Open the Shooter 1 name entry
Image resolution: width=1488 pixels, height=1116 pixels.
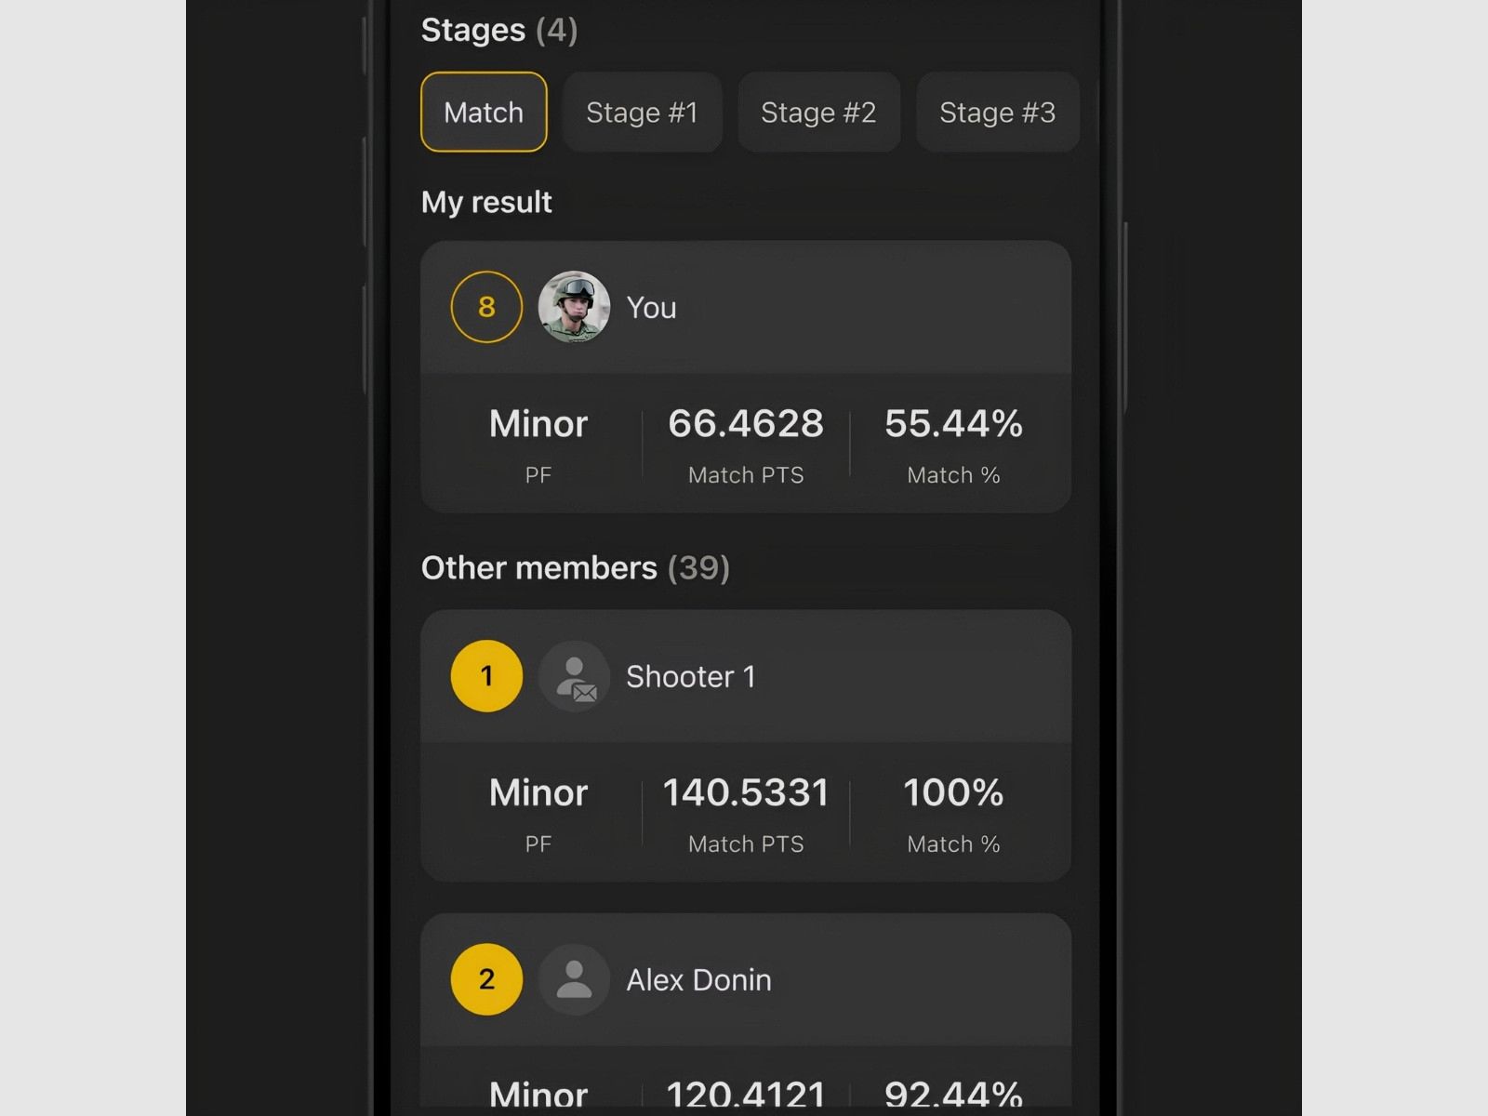click(690, 676)
